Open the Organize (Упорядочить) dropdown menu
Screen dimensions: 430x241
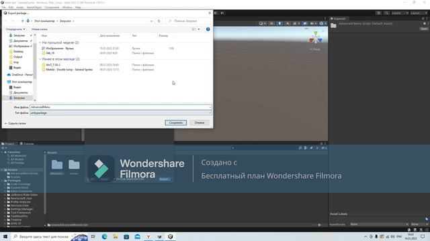click(x=15, y=29)
